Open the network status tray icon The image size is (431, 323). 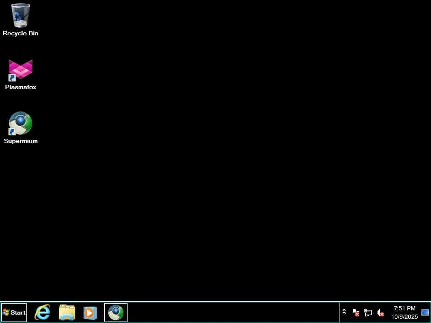tap(368, 312)
